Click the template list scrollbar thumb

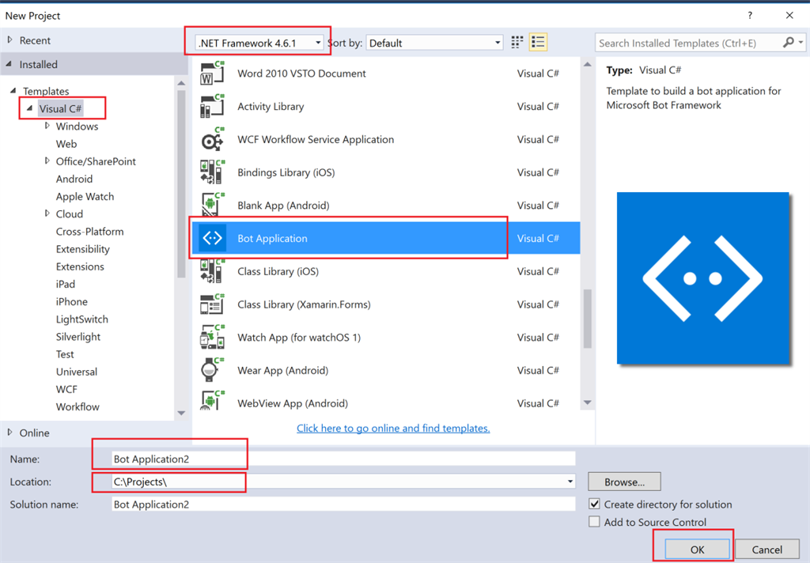588,319
